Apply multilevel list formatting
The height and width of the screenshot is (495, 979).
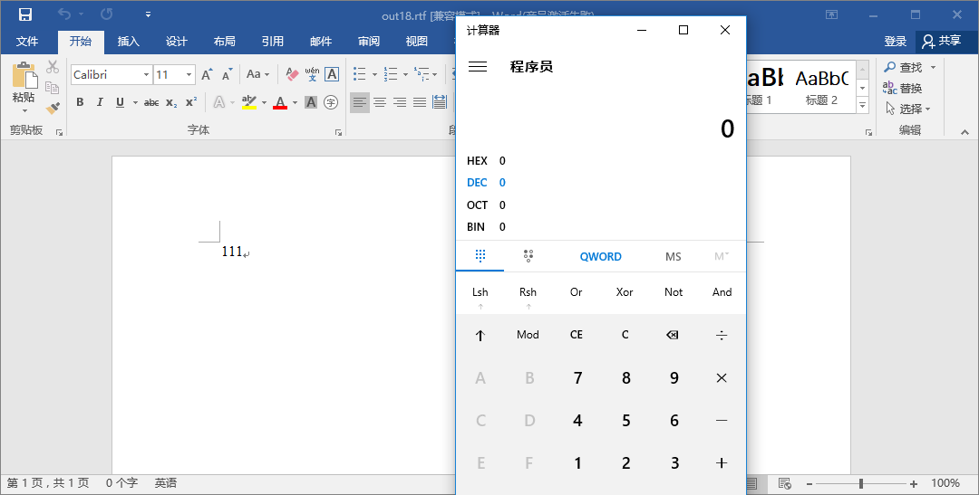tap(422, 74)
